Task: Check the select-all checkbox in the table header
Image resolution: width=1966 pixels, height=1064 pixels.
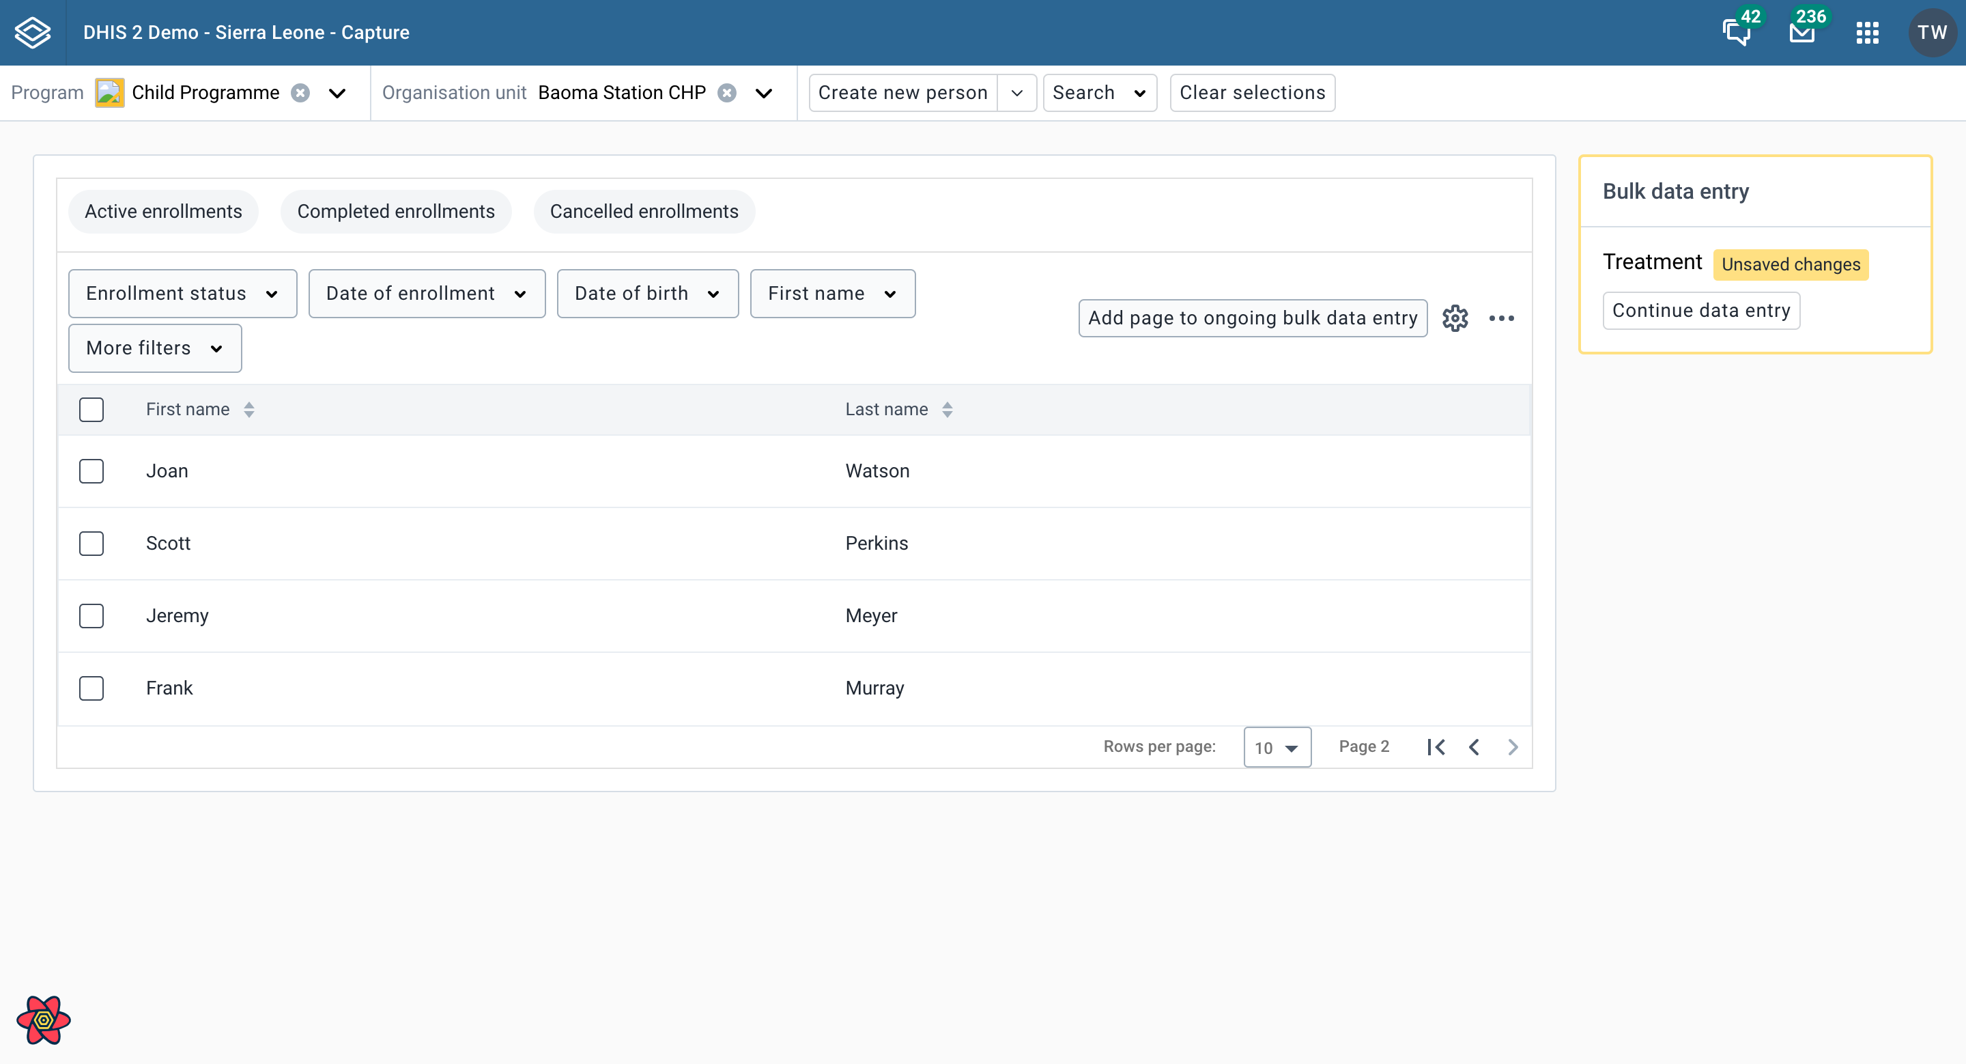Action: [x=91, y=409]
